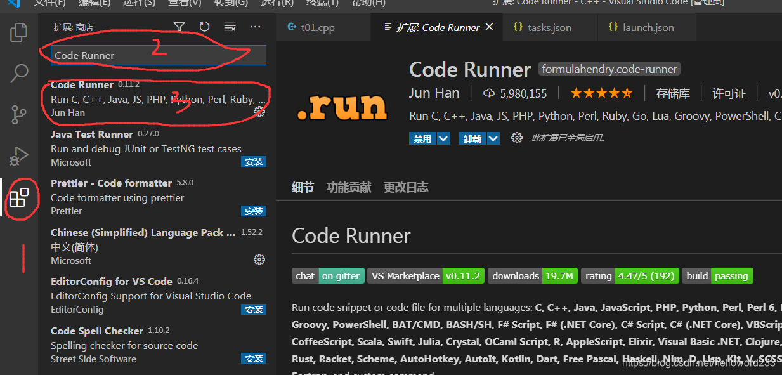Open the Extensions view icon
The width and height of the screenshot is (782, 375).
coord(19,197)
